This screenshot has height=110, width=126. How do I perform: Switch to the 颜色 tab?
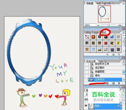click(89, 32)
